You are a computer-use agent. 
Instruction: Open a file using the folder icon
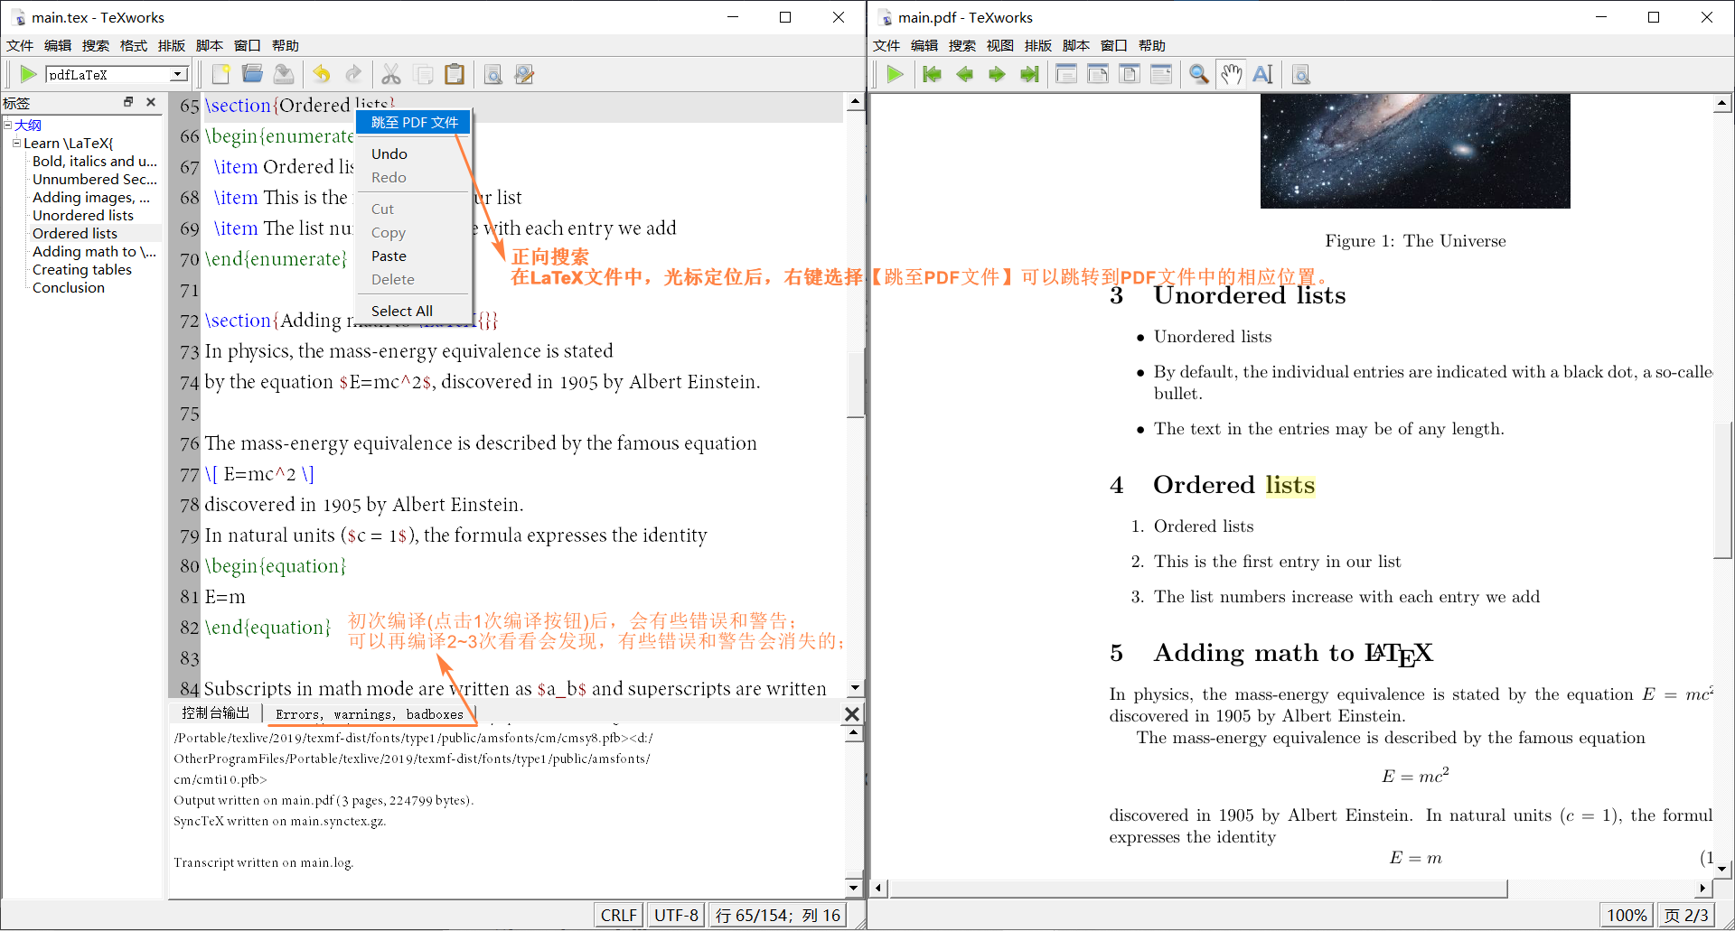click(252, 74)
